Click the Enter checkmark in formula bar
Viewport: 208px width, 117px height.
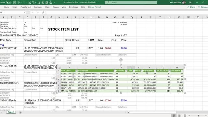(x=38, y=12)
